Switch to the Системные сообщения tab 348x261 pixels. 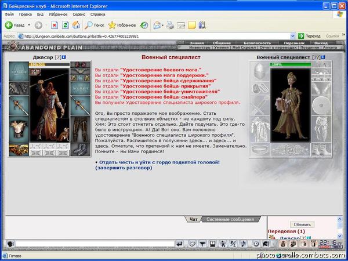[230, 219]
